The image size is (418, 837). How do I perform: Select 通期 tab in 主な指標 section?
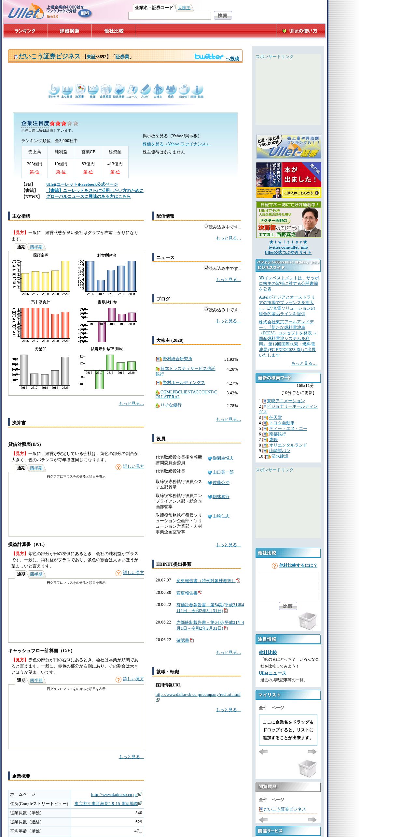point(21,247)
